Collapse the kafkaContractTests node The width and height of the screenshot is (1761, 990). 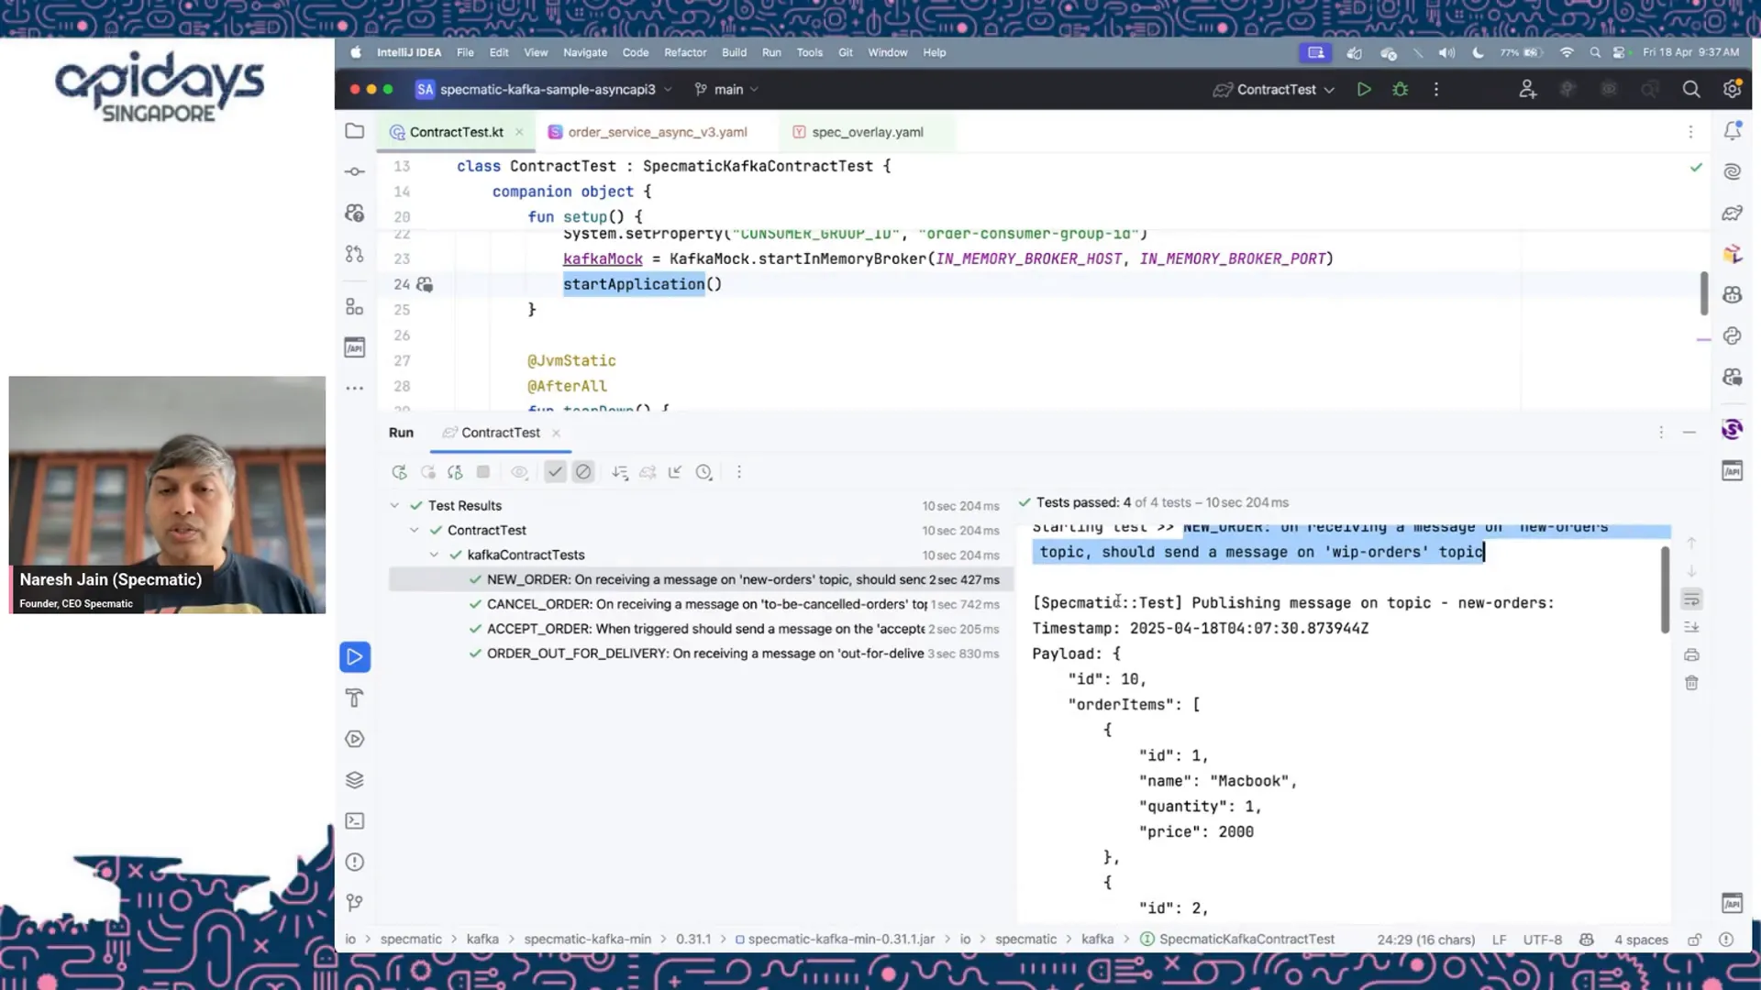tap(434, 555)
